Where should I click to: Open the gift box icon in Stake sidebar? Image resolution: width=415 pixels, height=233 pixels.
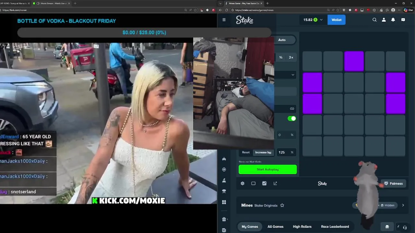tap(224, 219)
